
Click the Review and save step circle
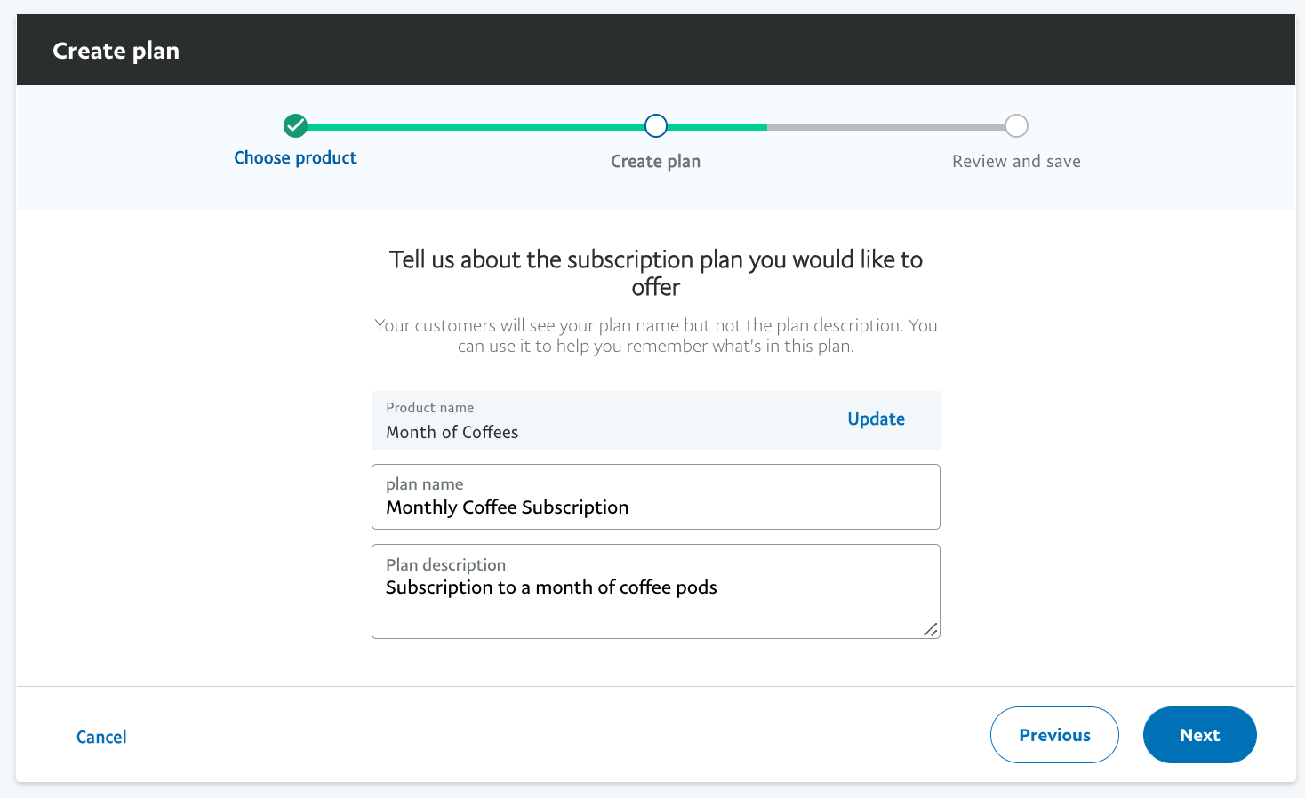(x=1016, y=126)
